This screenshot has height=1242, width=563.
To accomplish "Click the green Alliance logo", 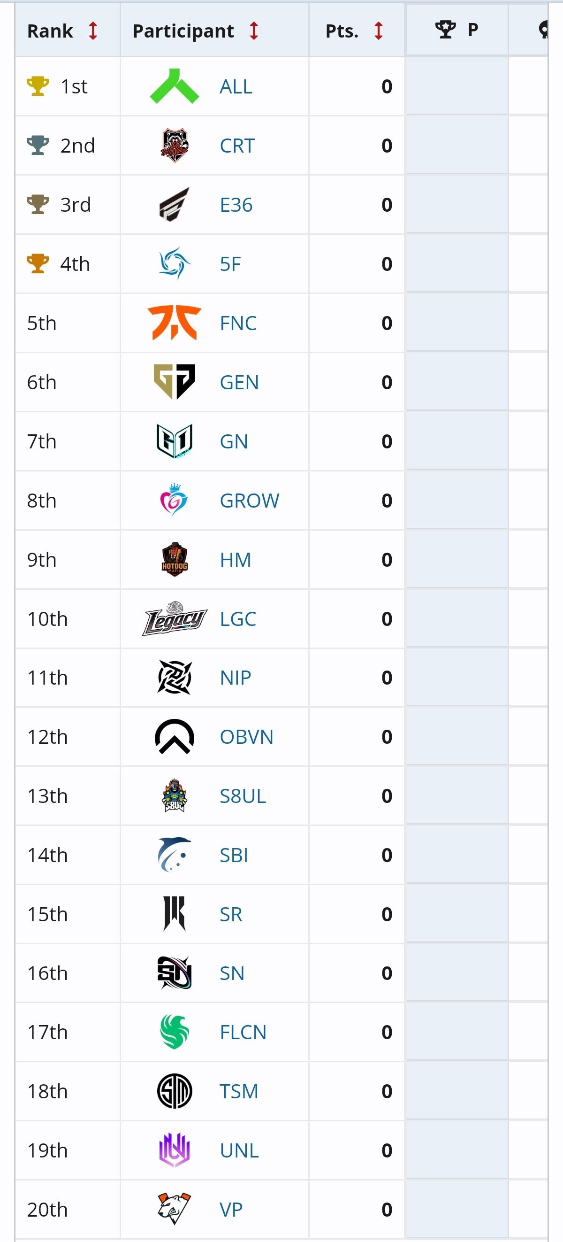I will (175, 87).
